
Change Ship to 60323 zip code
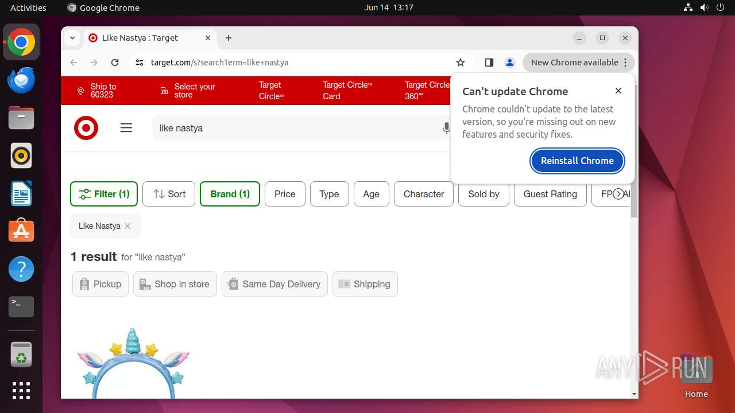click(96, 91)
